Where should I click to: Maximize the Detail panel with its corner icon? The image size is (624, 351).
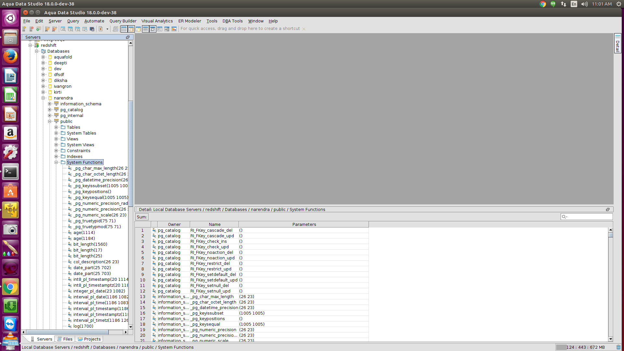click(608, 210)
